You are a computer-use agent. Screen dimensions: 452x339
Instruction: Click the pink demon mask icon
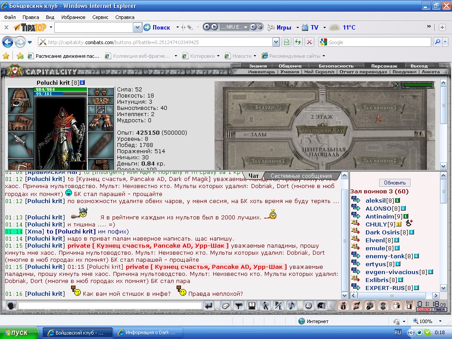pyautogui.click(x=383, y=305)
